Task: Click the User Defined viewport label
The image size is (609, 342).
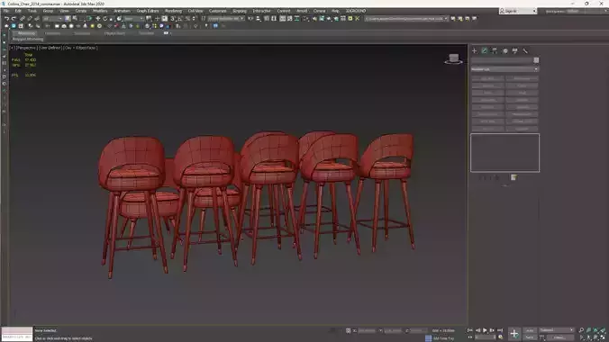Action: (x=50, y=48)
